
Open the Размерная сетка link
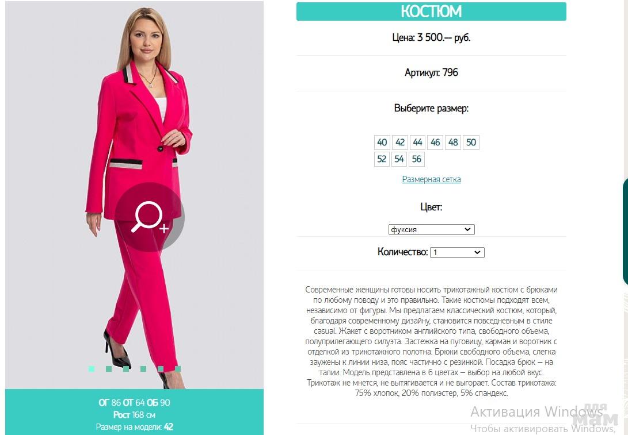click(x=431, y=179)
